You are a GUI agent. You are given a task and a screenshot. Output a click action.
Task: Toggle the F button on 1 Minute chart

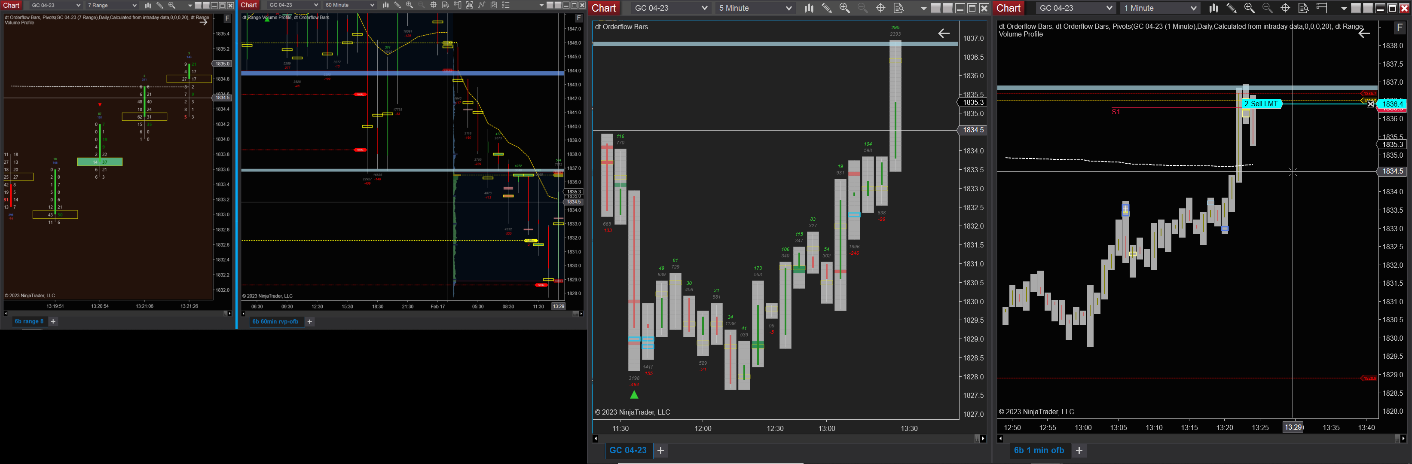(x=1400, y=27)
